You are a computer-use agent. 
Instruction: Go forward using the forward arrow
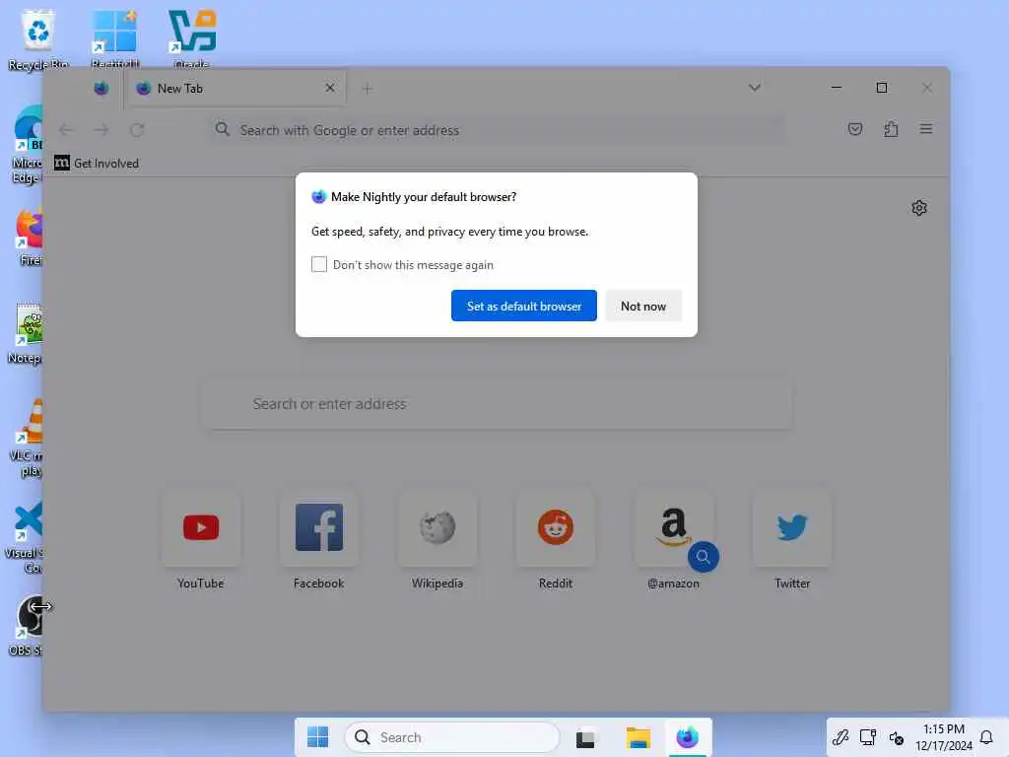tap(101, 130)
